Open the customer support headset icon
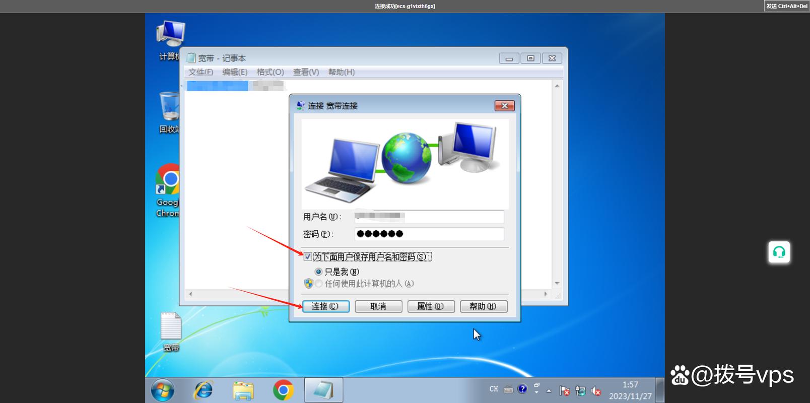The image size is (810, 403). coord(779,252)
